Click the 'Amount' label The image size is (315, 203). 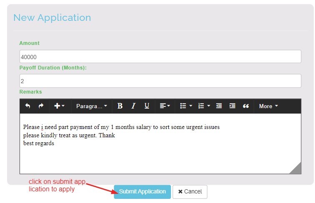point(29,43)
